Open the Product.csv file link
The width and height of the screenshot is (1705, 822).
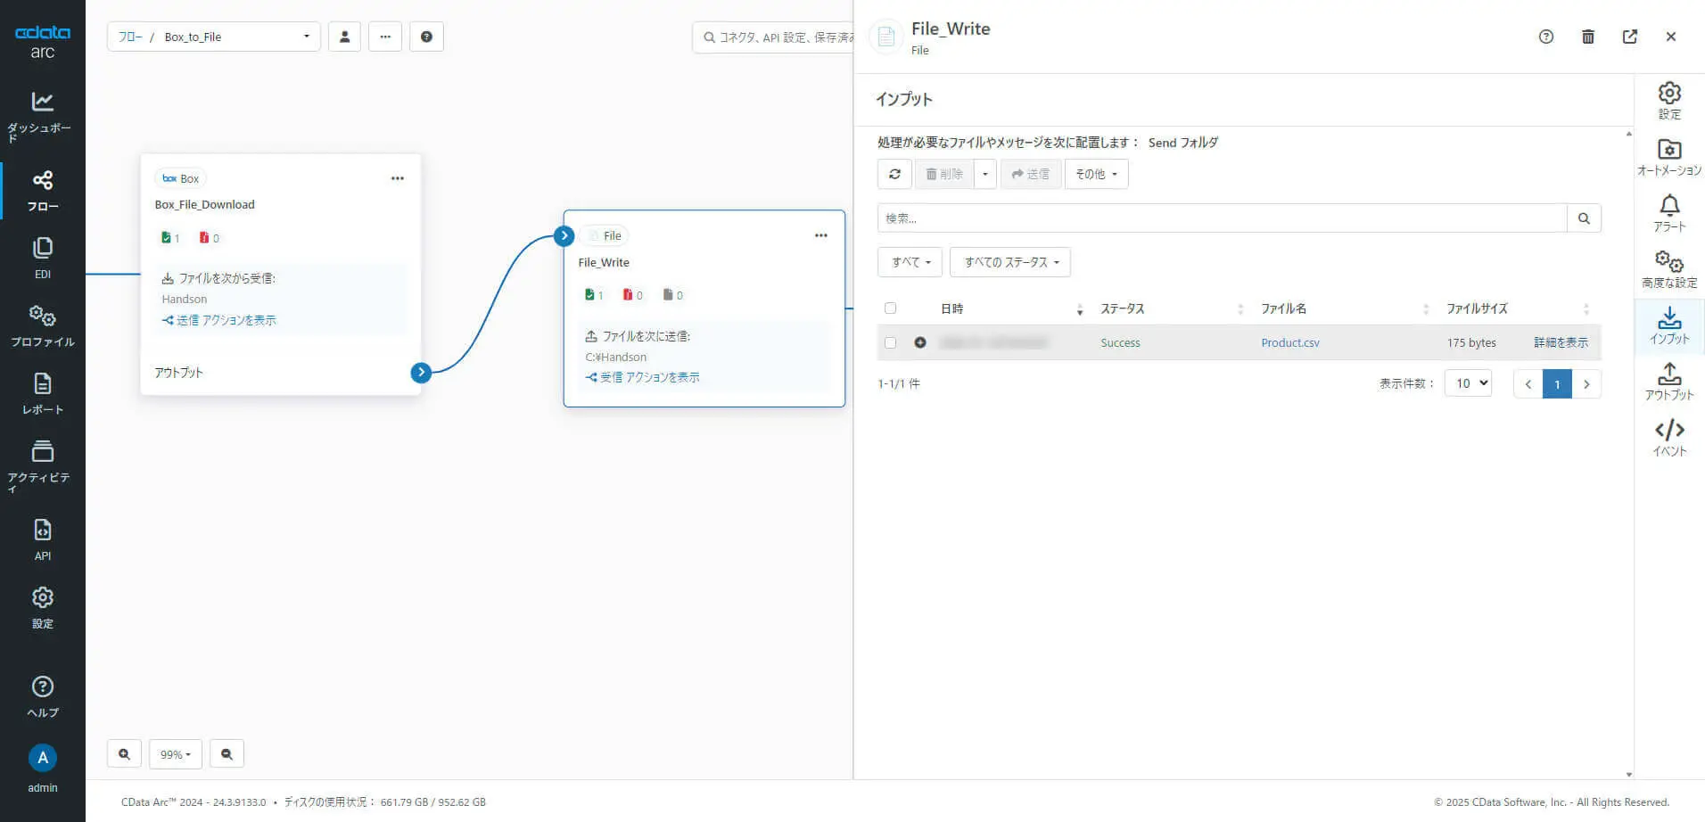click(x=1290, y=342)
